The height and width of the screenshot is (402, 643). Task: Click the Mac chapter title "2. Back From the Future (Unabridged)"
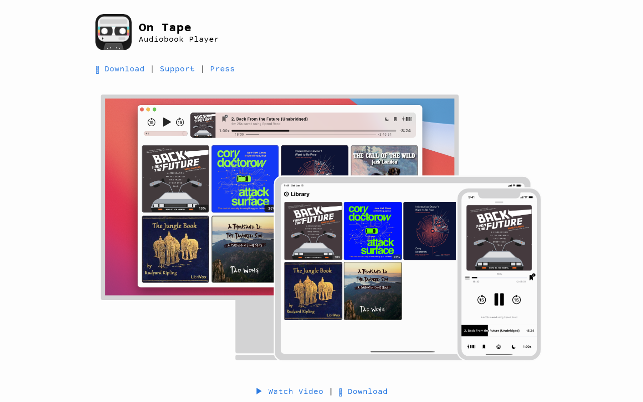(269, 119)
